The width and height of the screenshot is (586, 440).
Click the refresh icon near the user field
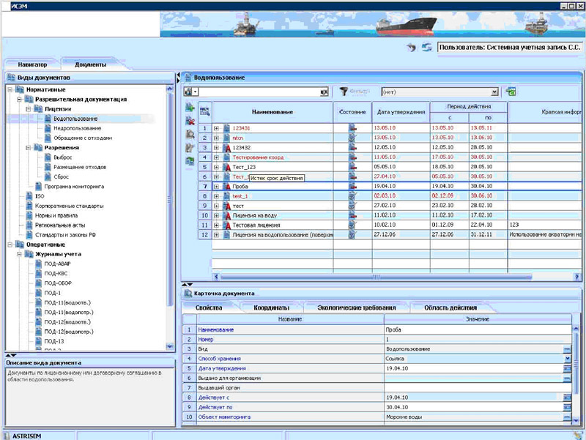coord(426,48)
